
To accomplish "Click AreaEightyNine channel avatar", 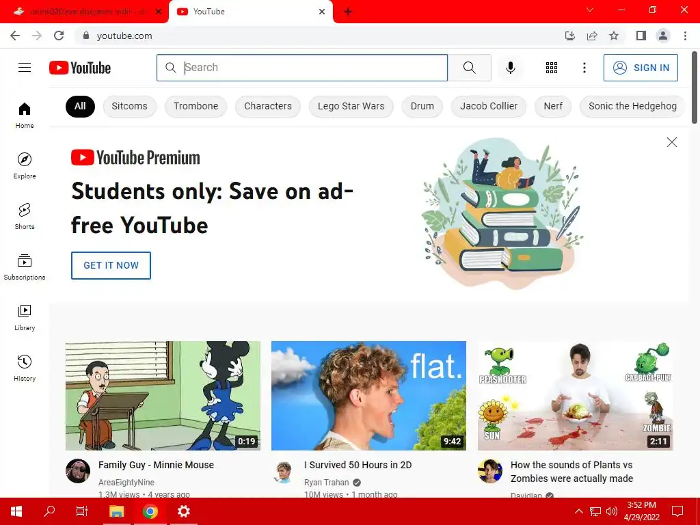I will (78, 471).
